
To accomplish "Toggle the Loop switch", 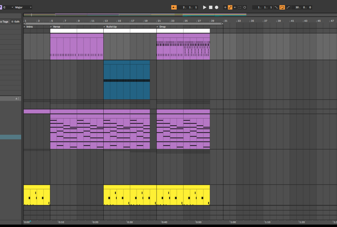I will [x=282, y=7].
